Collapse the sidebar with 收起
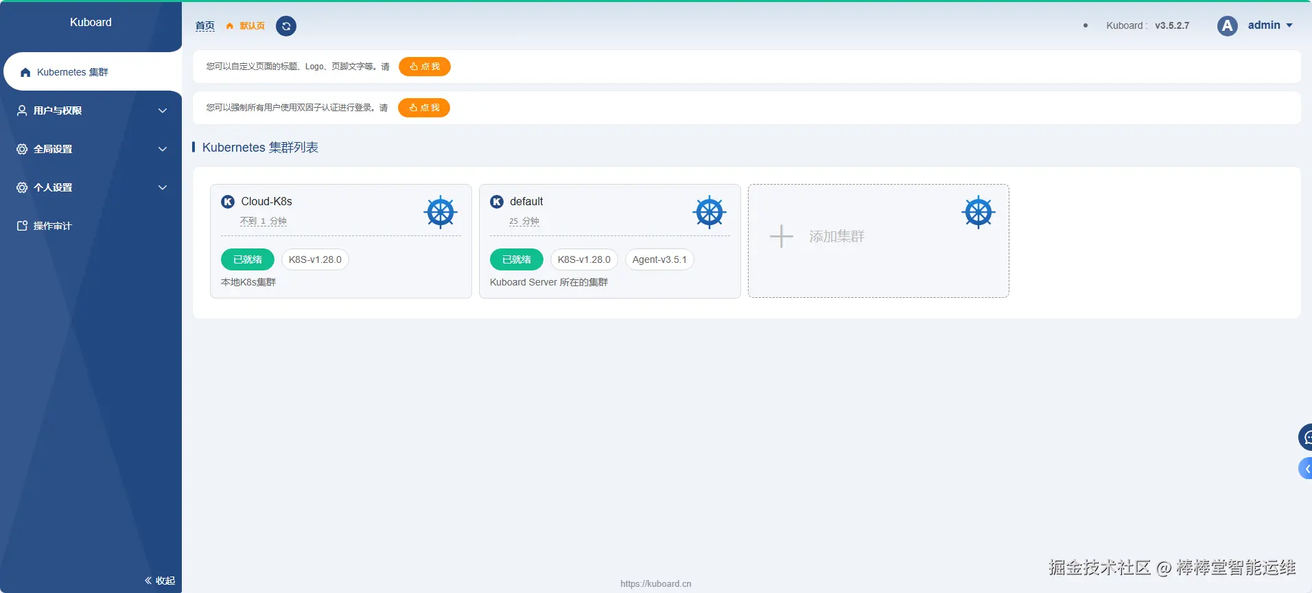This screenshot has width=1312, height=593. point(160,581)
